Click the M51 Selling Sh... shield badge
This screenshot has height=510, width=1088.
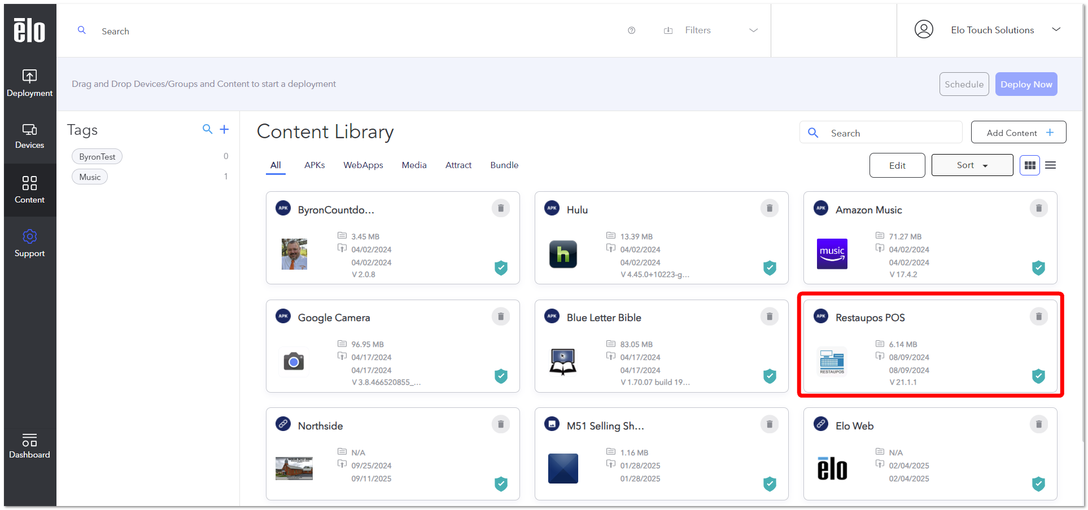(770, 483)
